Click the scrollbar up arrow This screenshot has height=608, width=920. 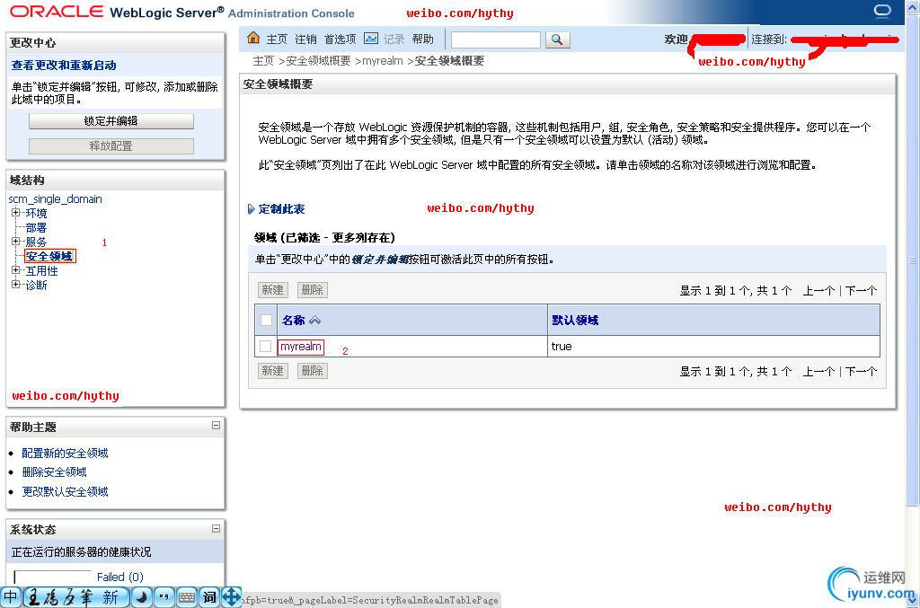pyautogui.click(x=913, y=7)
